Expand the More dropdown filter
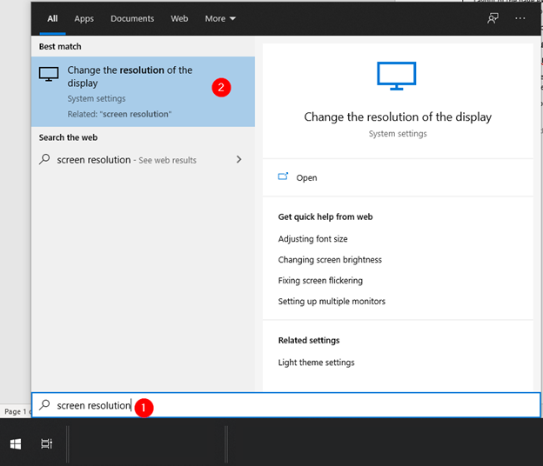 coord(220,18)
